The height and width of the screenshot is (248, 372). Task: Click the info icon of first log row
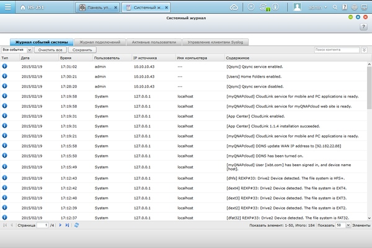5,65
